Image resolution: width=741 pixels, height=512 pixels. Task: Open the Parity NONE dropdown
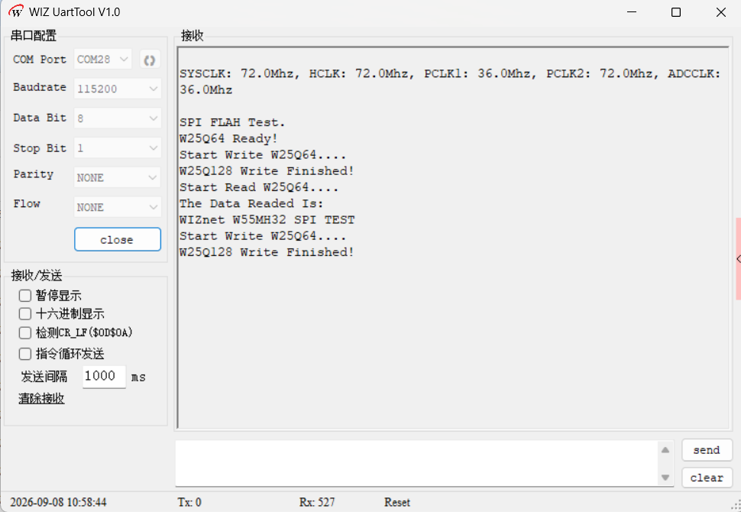coord(118,178)
